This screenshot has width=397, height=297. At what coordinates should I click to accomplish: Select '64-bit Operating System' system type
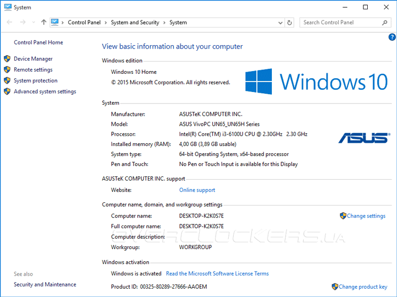point(208,154)
